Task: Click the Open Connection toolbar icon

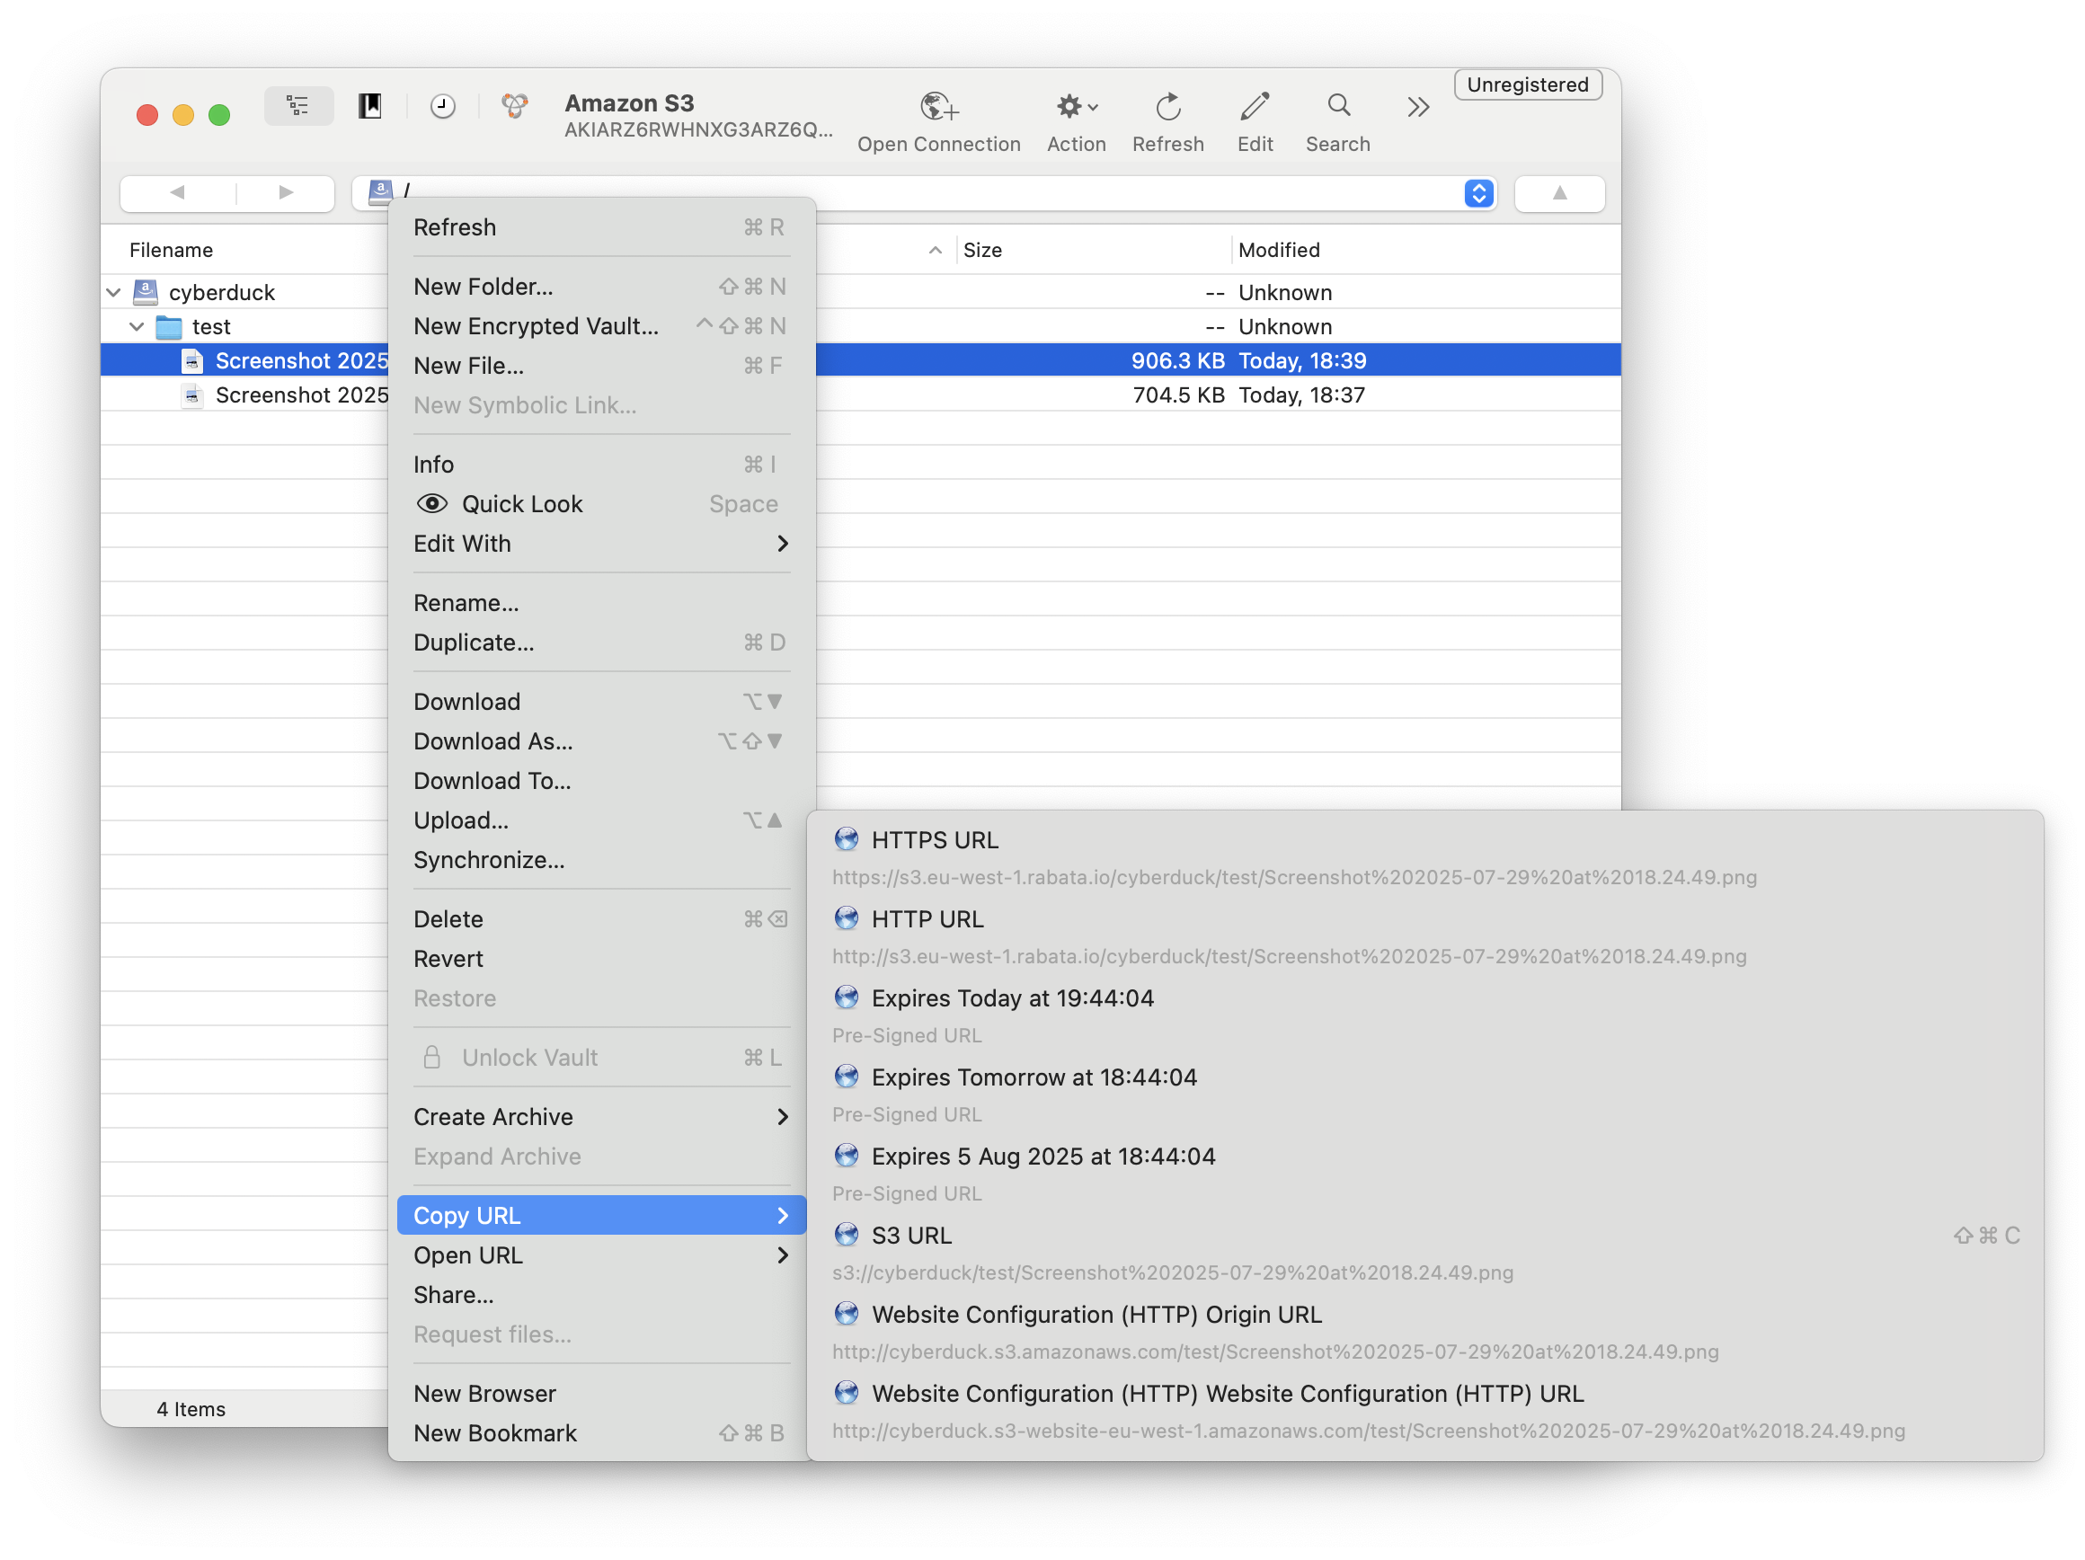Action: (x=938, y=107)
